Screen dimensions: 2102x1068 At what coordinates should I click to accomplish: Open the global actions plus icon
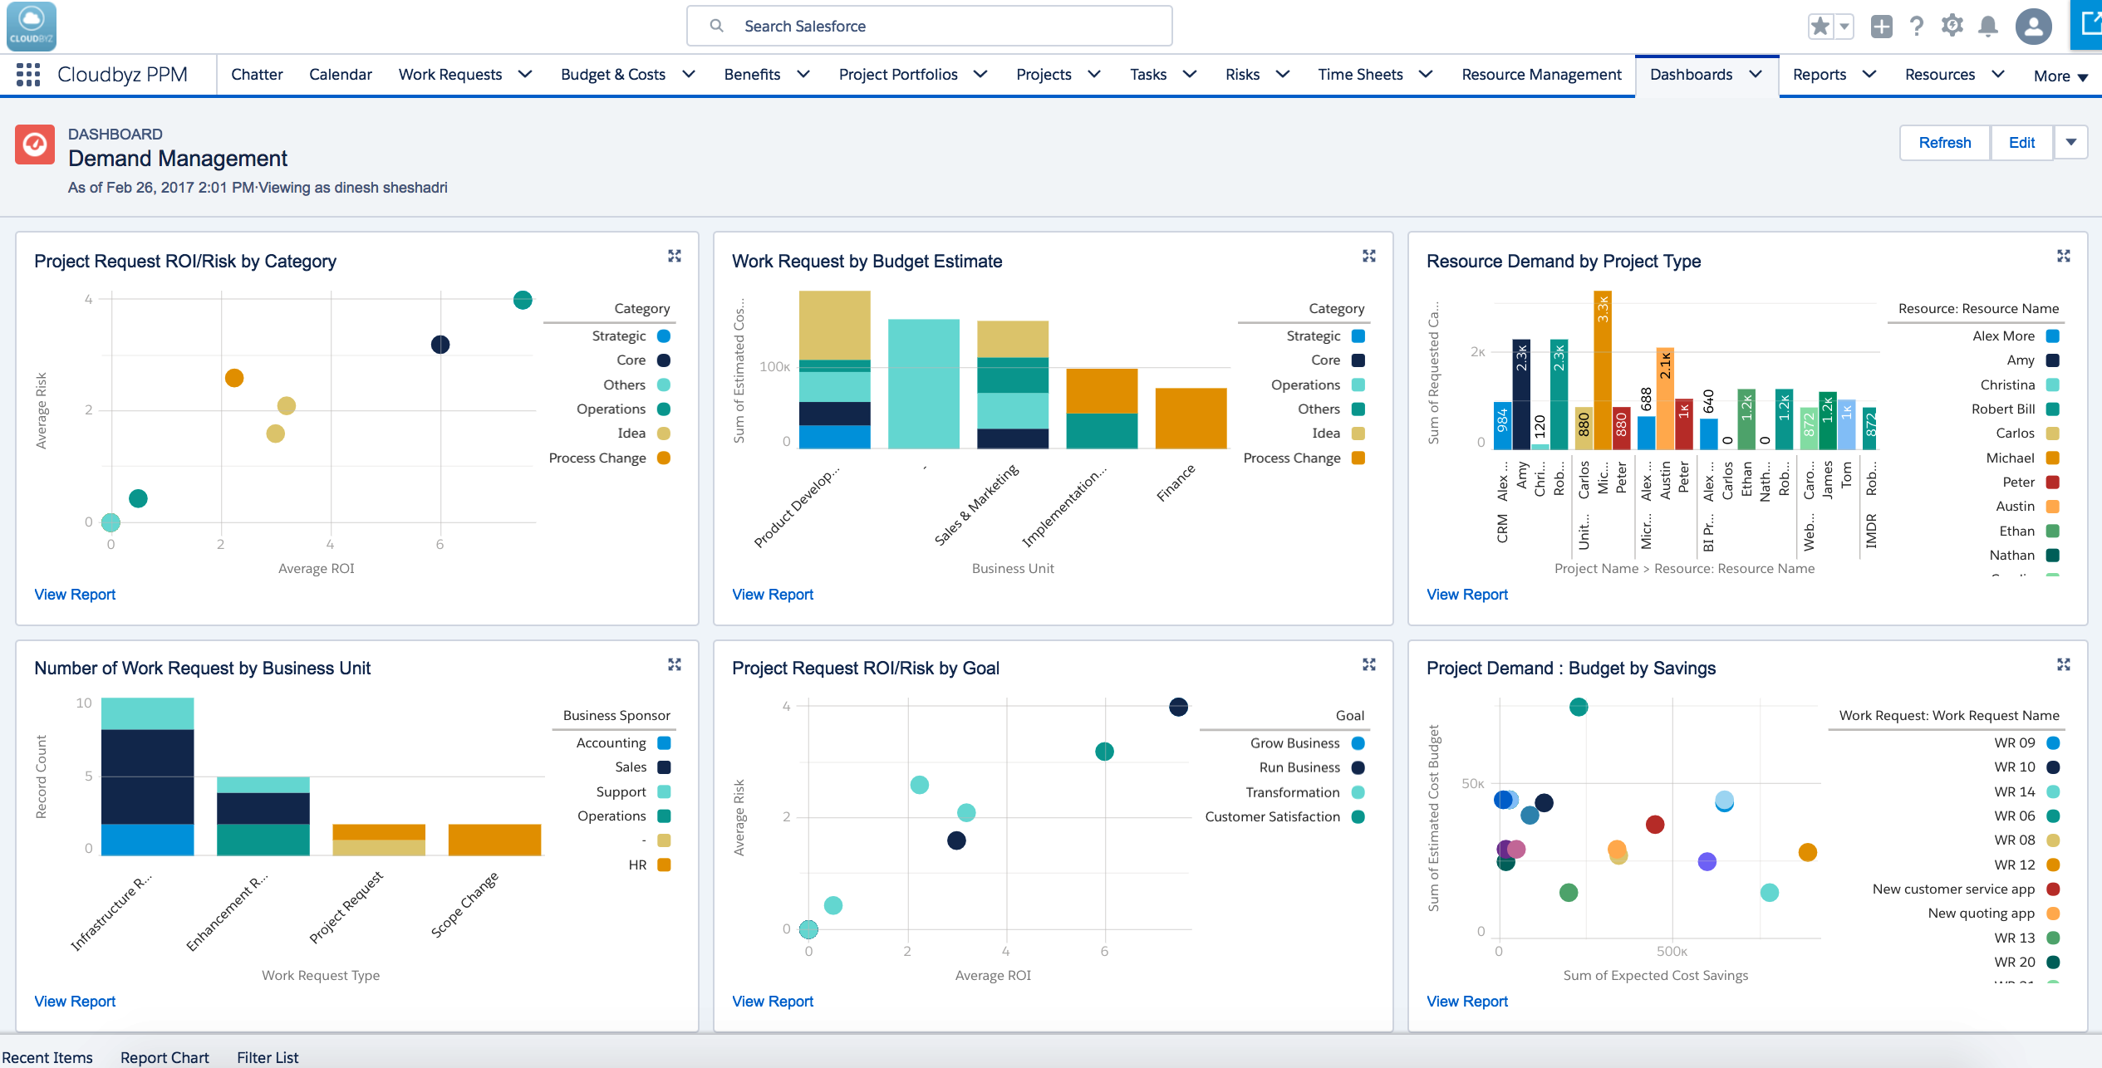pyautogui.click(x=1882, y=27)
